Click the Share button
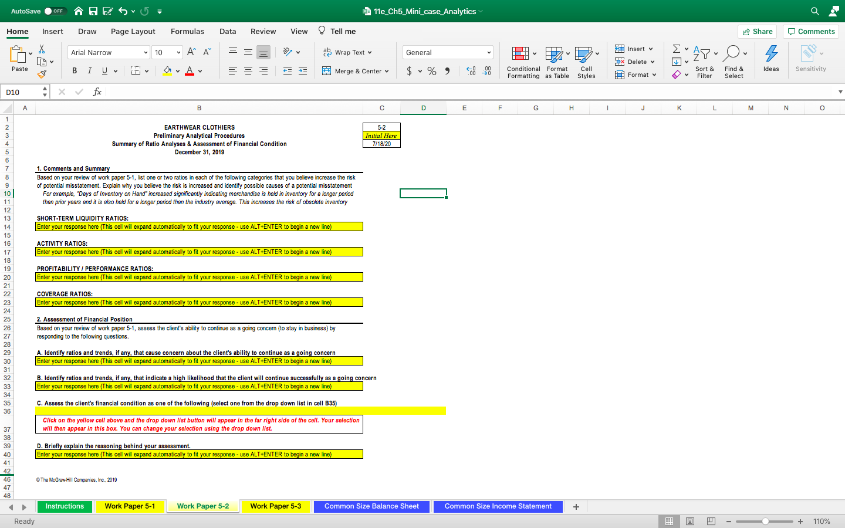Viewport: 845px width, 528px height. 757,32
